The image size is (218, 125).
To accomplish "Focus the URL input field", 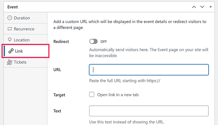I will (x=149, y=70).
